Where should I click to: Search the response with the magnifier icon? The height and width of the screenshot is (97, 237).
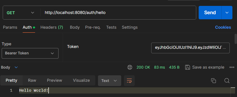227,81
